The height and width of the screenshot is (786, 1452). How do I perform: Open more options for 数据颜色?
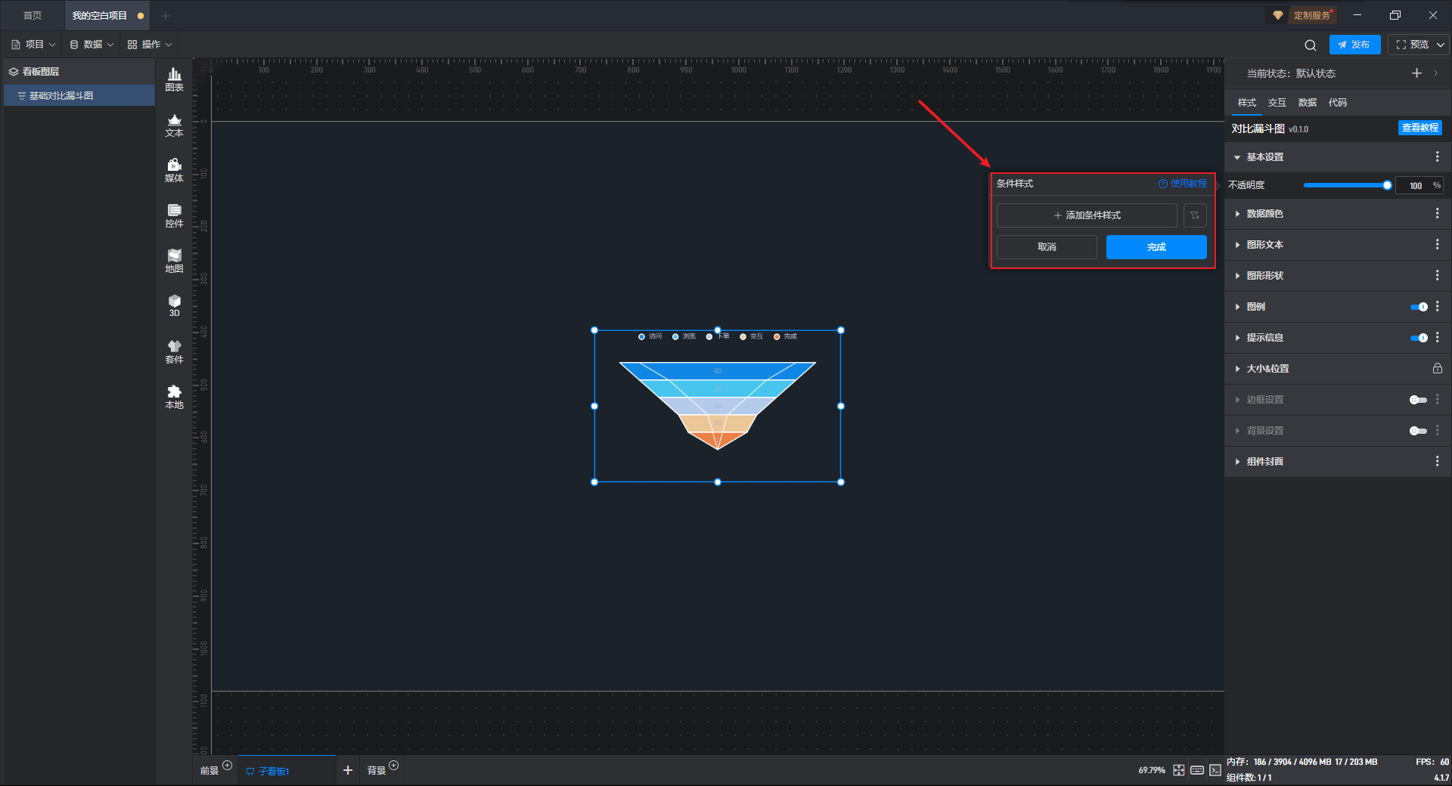click(1437, 214)
